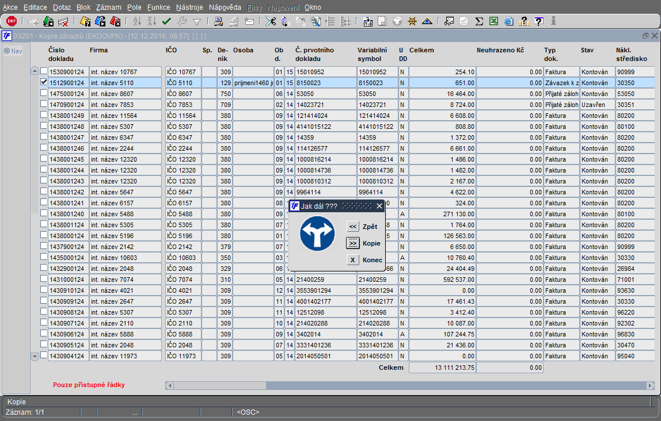
Task: Open the Záznam menu
Action: click(108, 7)
